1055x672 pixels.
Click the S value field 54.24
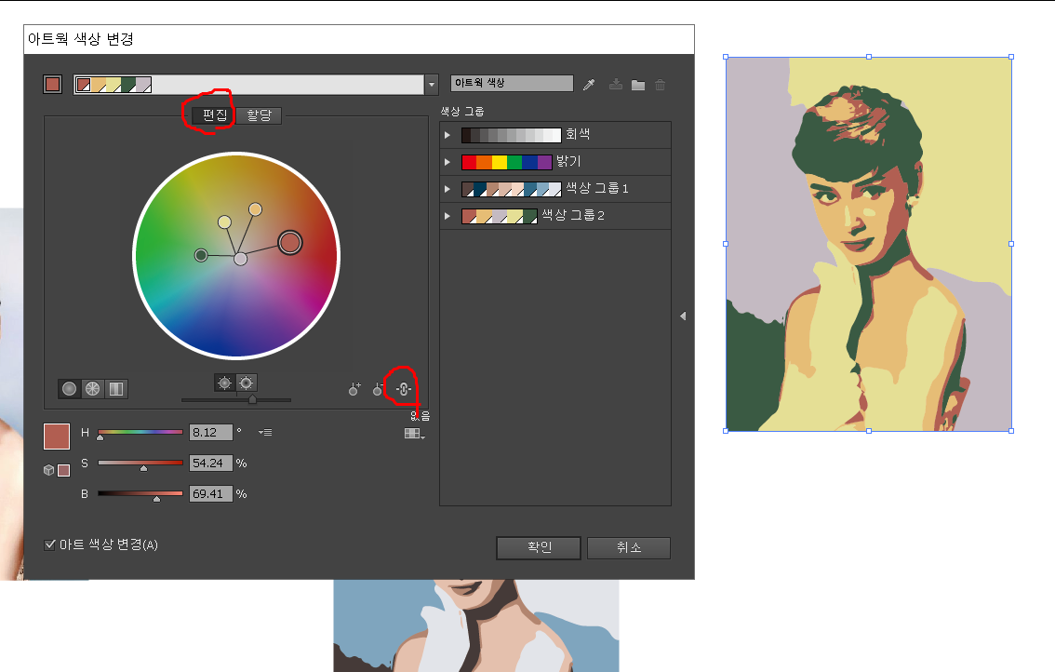point(210,464)
